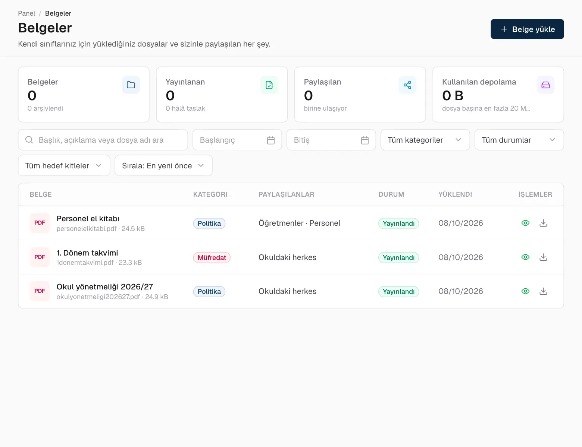This screenshot has height=447, width=582.
Task: Click PDF icon of 1. Dönem takvimi
Action: [x=40, y=257]
